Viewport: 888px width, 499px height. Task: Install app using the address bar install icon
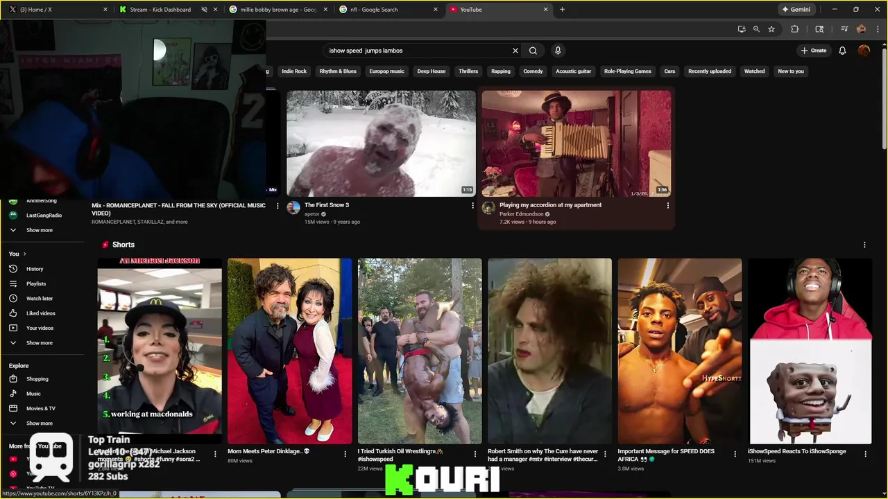(x=742, y=29)
